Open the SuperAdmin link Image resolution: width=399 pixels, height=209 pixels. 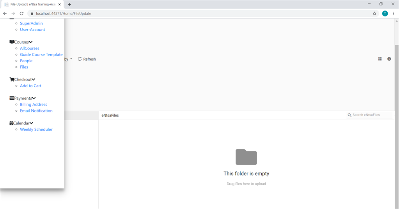pos(31,23)
